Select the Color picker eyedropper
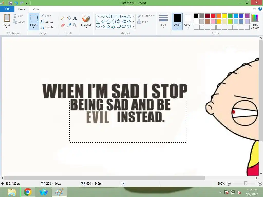This screenshot has width=263, height=197. 69,25
